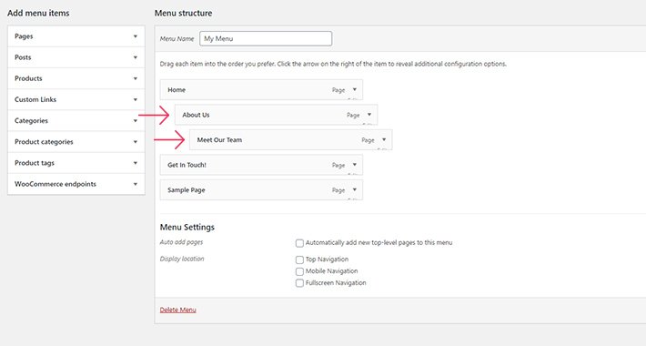The image size is (646, 346).
Task: Tick the Mobile Navigation checkbox
Action: [299, 271]
